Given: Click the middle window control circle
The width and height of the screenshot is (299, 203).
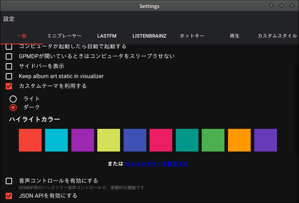Looking at the screenshot, I should click(x=282, y=6).
